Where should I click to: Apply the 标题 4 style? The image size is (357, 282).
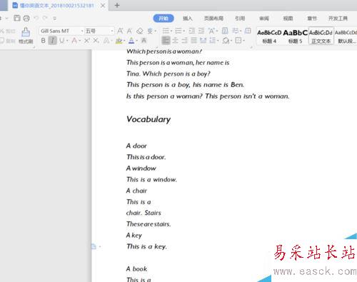click(269, 36)
